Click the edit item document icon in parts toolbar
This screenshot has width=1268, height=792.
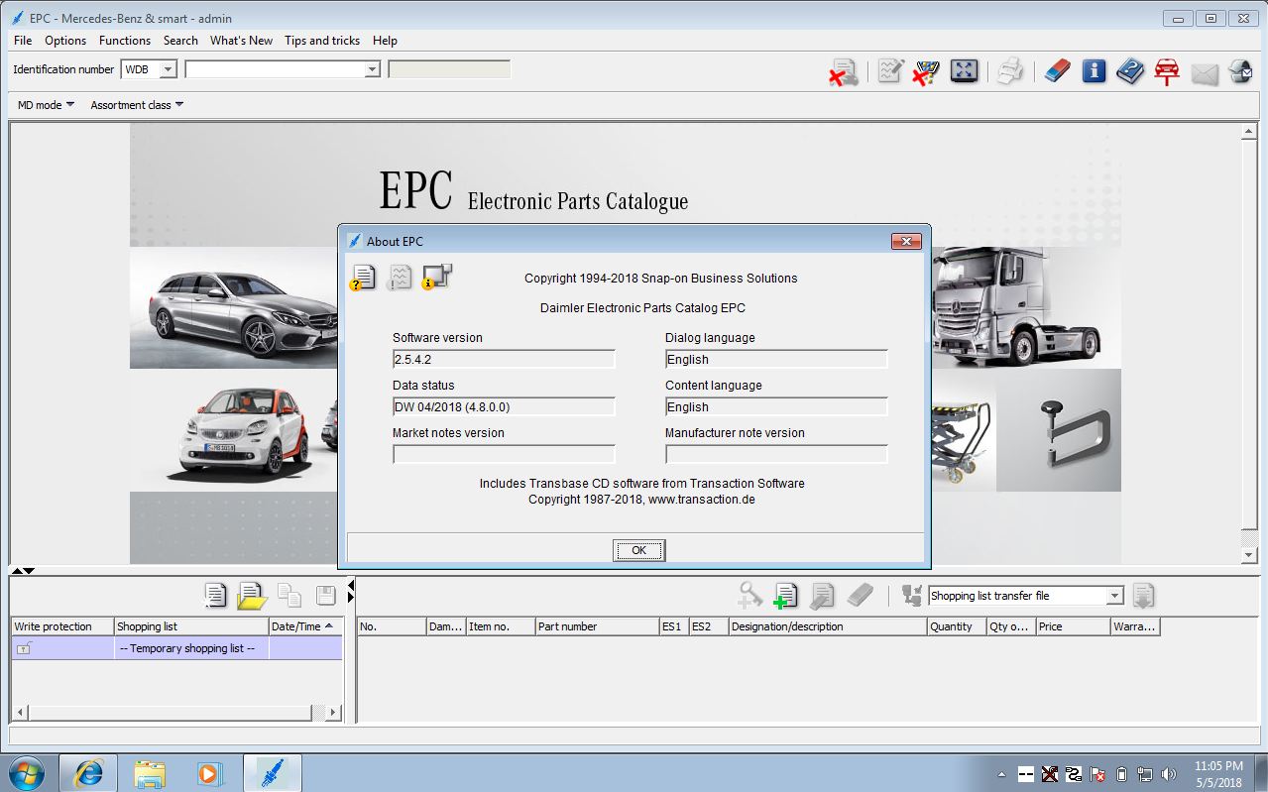coord(822,595)
